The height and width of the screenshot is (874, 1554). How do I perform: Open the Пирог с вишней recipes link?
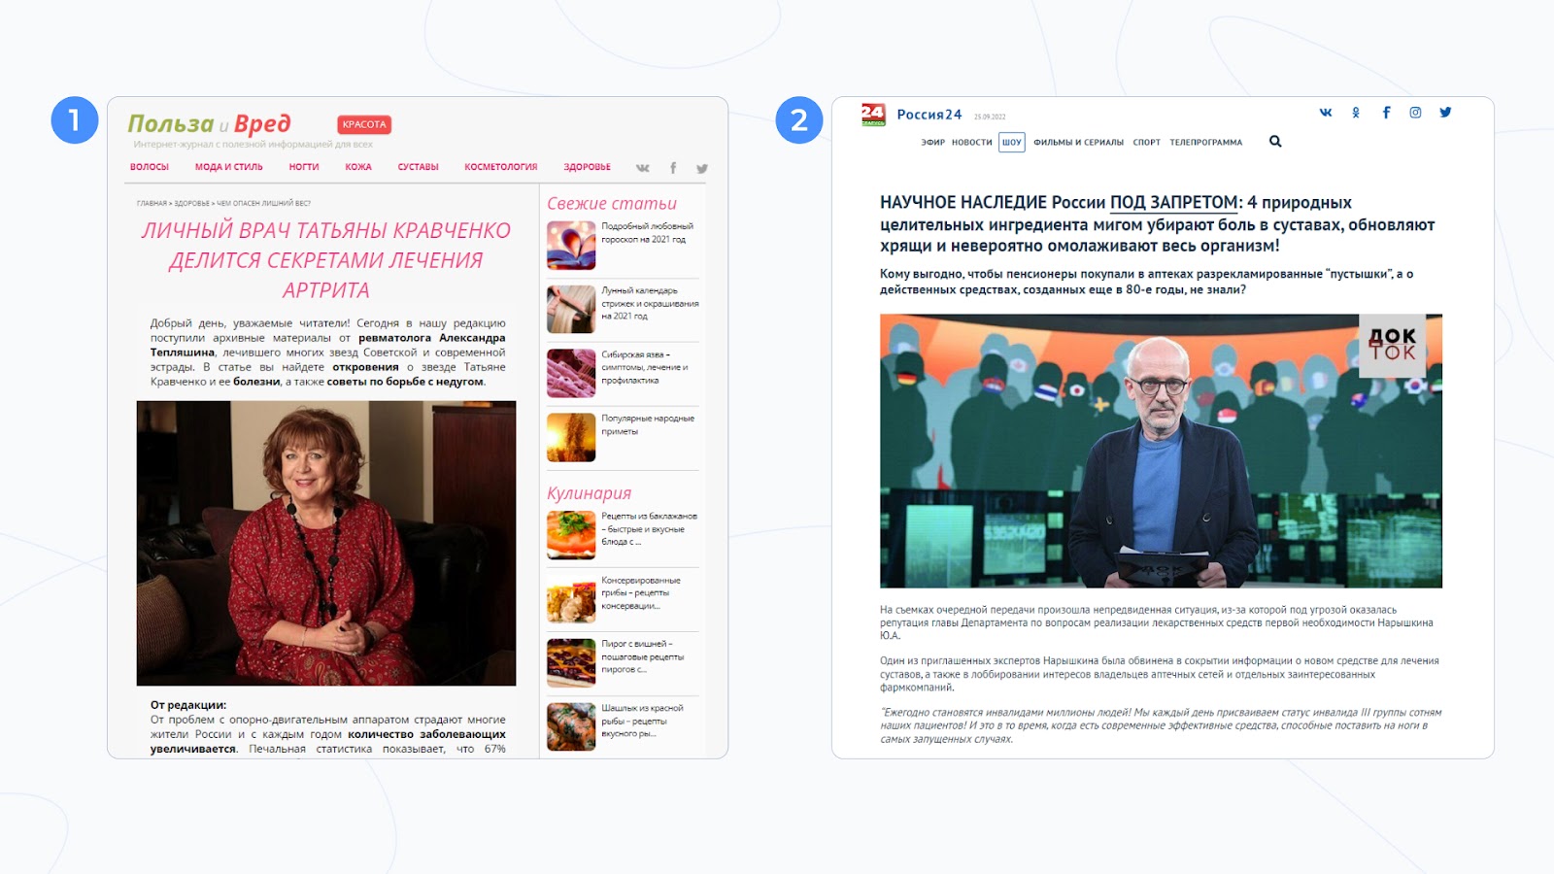(643, 656)
